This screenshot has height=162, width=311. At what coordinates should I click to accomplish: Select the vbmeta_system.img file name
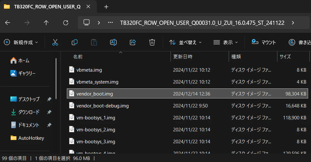(x=98, y=82)
